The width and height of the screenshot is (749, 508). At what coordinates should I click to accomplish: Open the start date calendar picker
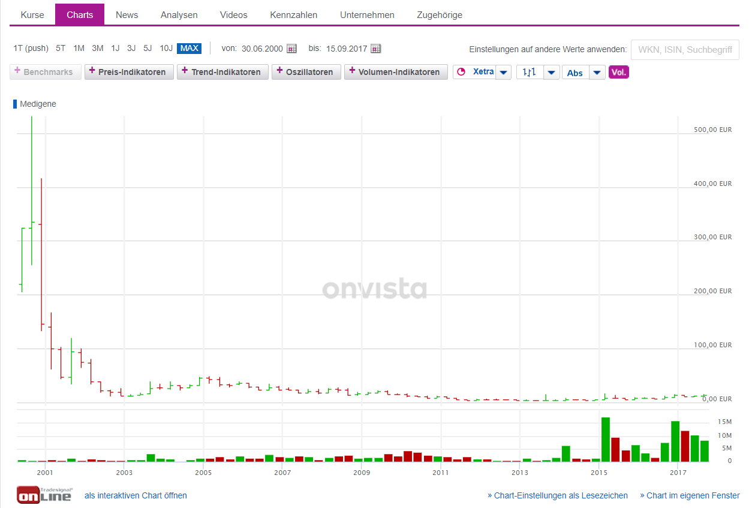tap(291, 49)
